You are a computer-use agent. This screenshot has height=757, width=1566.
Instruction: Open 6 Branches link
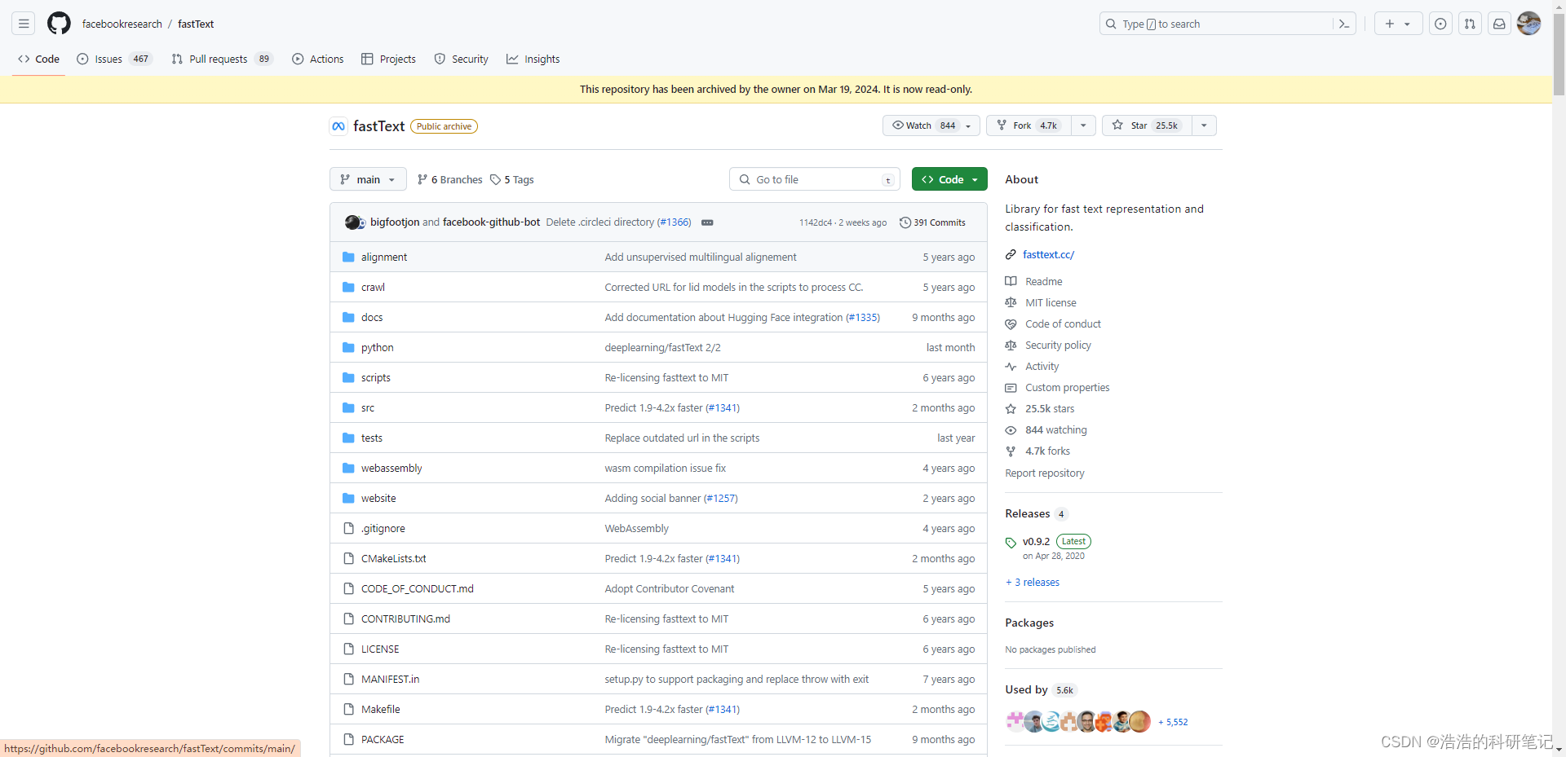coord(450,179)
